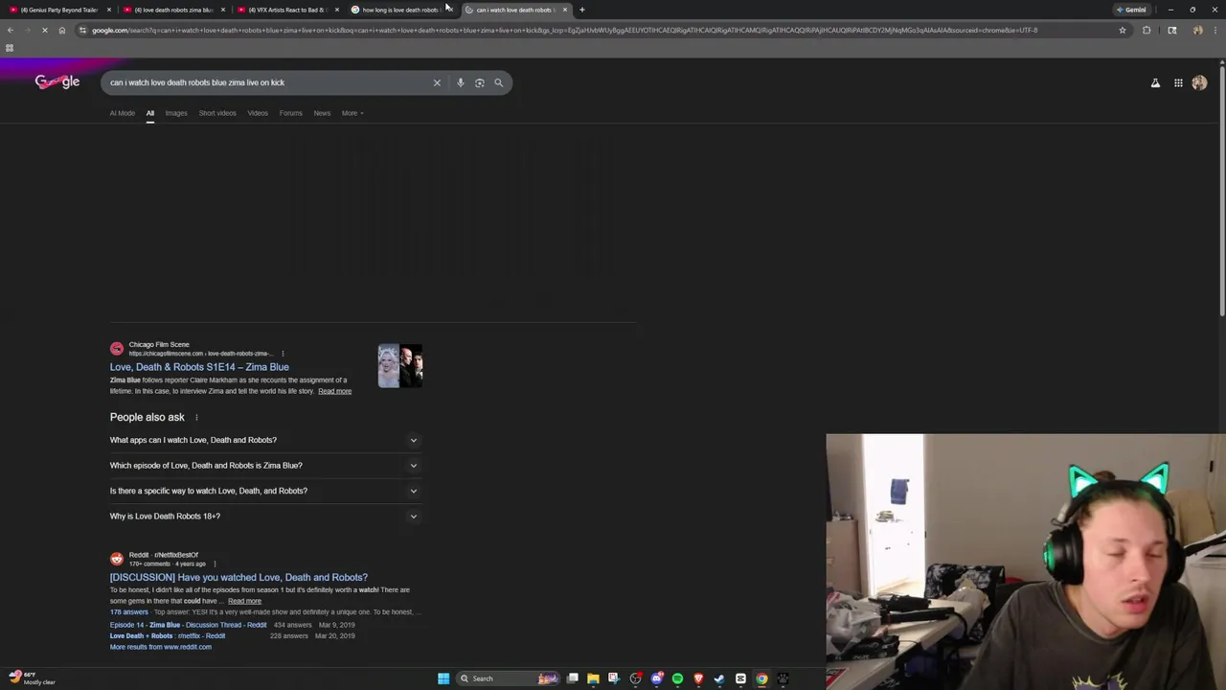
Task: Open Reddit DISCUSSION Love, Death and Robots link
Action: 238,577
